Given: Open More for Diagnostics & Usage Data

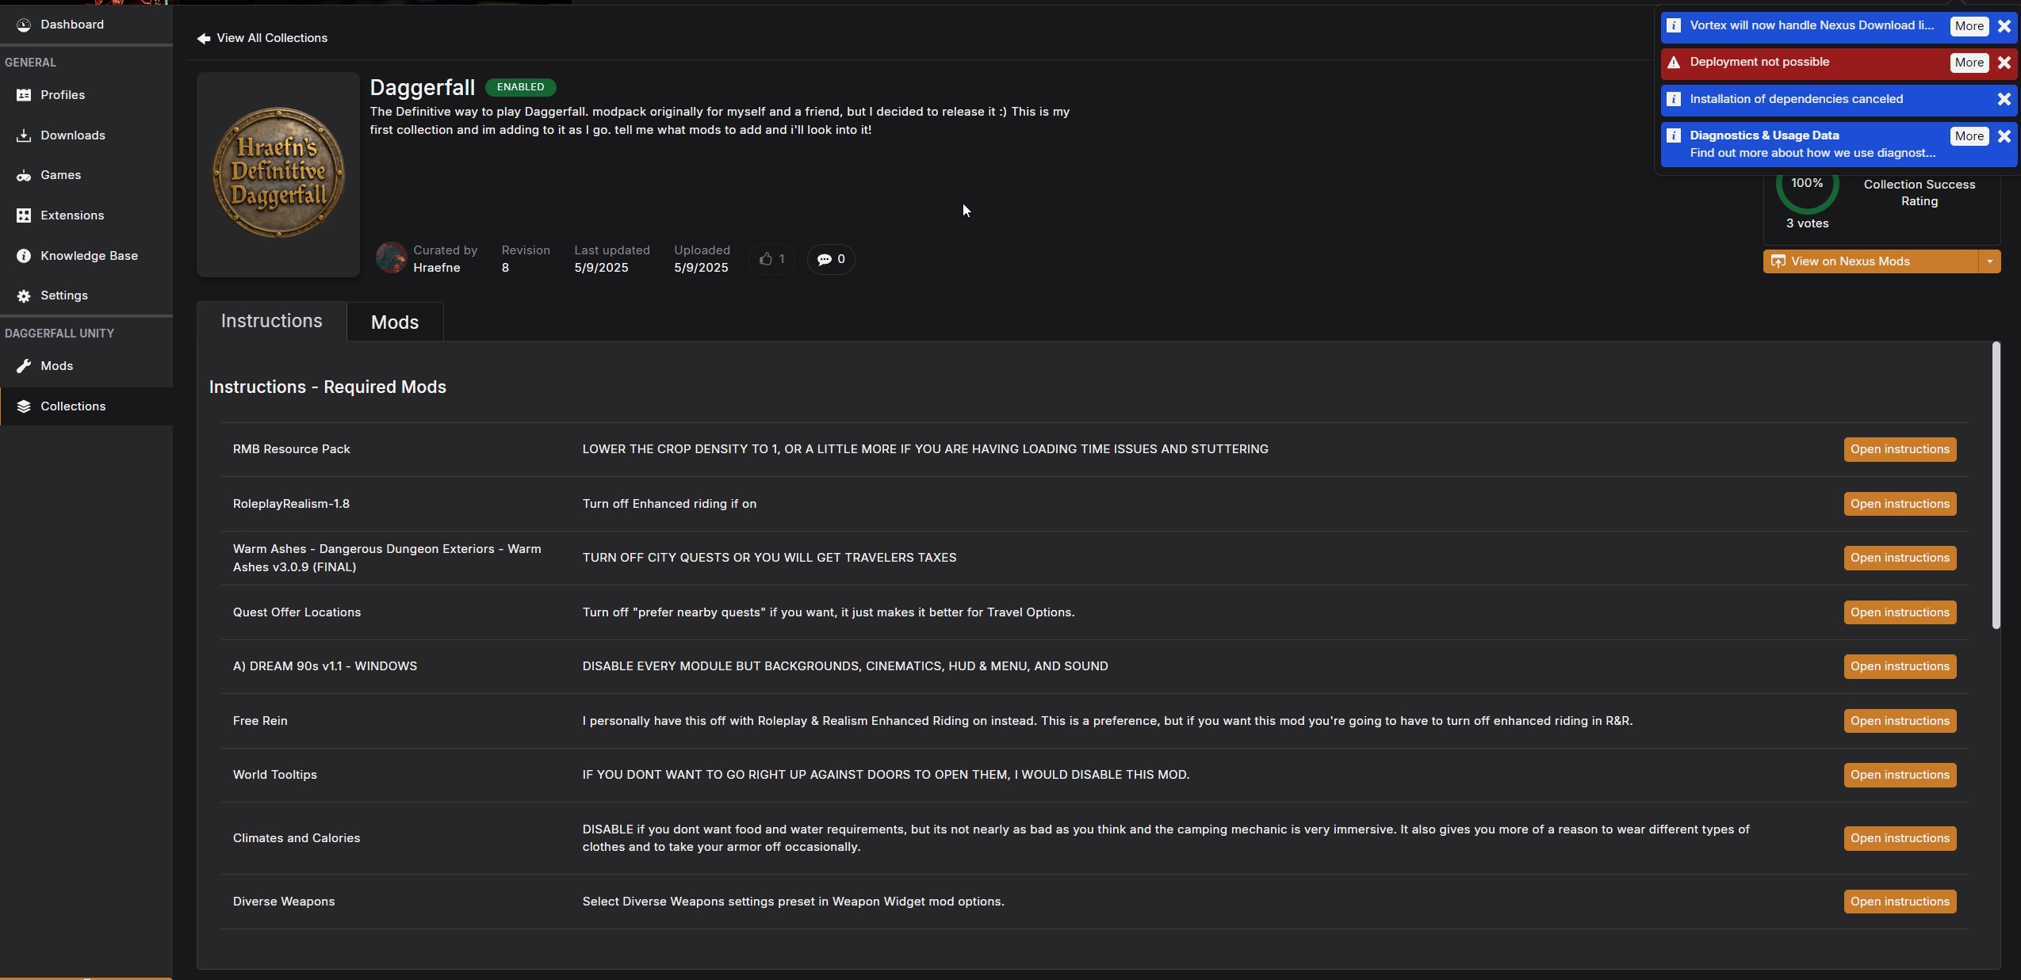Looking at the screenshot, I should 1969,136.
